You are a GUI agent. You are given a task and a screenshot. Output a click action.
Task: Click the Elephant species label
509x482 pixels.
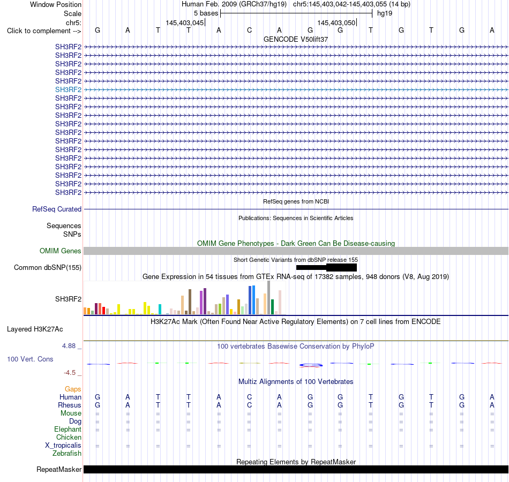click(x=68, y=430)
